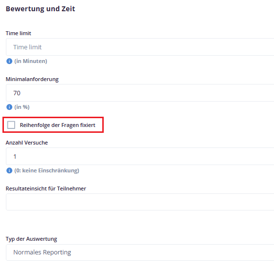Enable the Reihenfolge der Fragen fixiert checkbox
Viewport: 274px width, 272px height.
coord(11,125)
